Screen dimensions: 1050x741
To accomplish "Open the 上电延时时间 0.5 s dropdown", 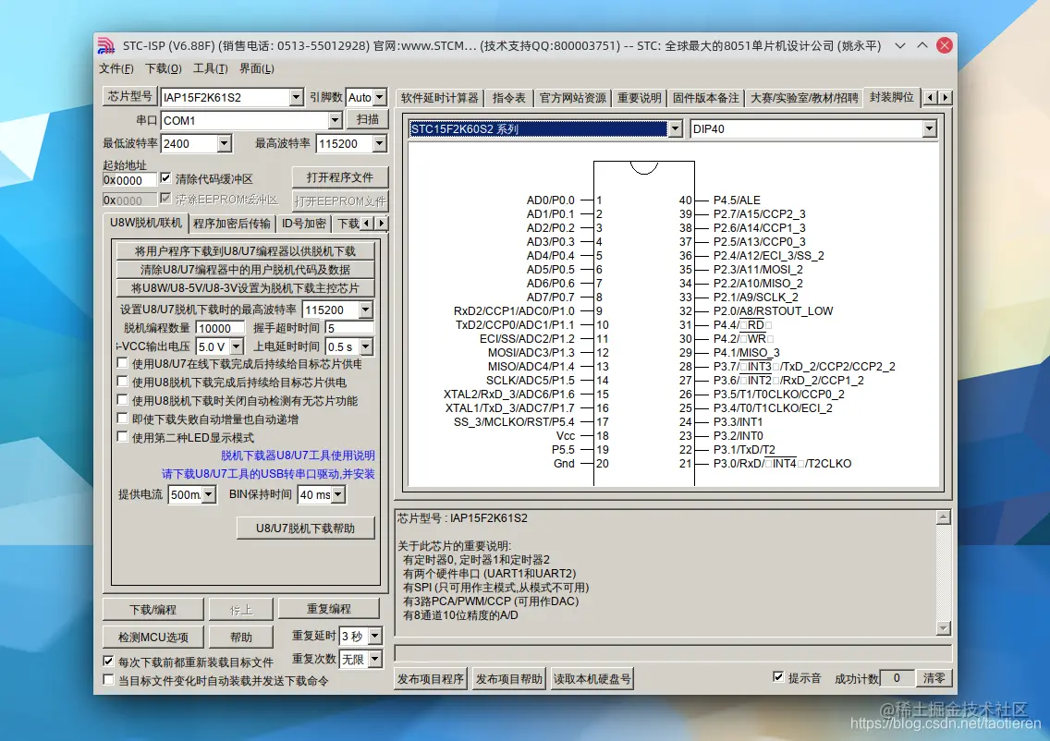I will pos(366,346).
